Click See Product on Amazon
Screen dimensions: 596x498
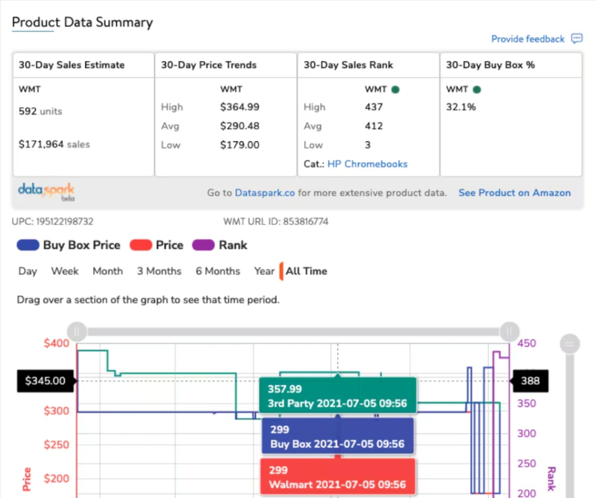point(514,193)
